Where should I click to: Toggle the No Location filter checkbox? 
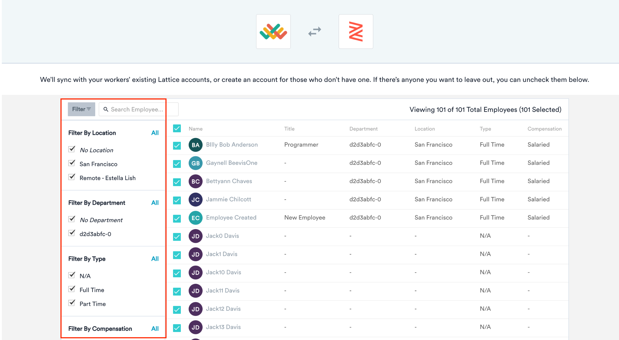point(72,149)
